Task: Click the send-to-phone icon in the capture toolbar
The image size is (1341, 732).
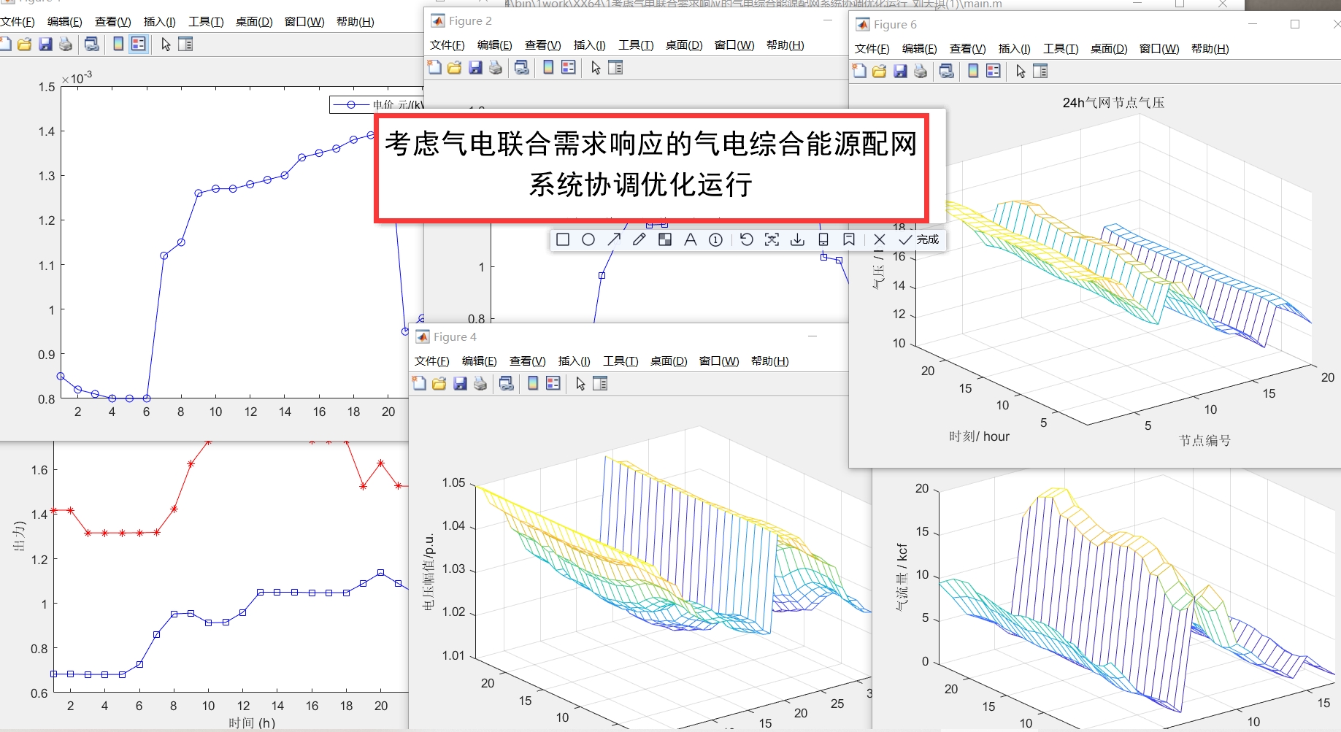Action: click(823, 239)
